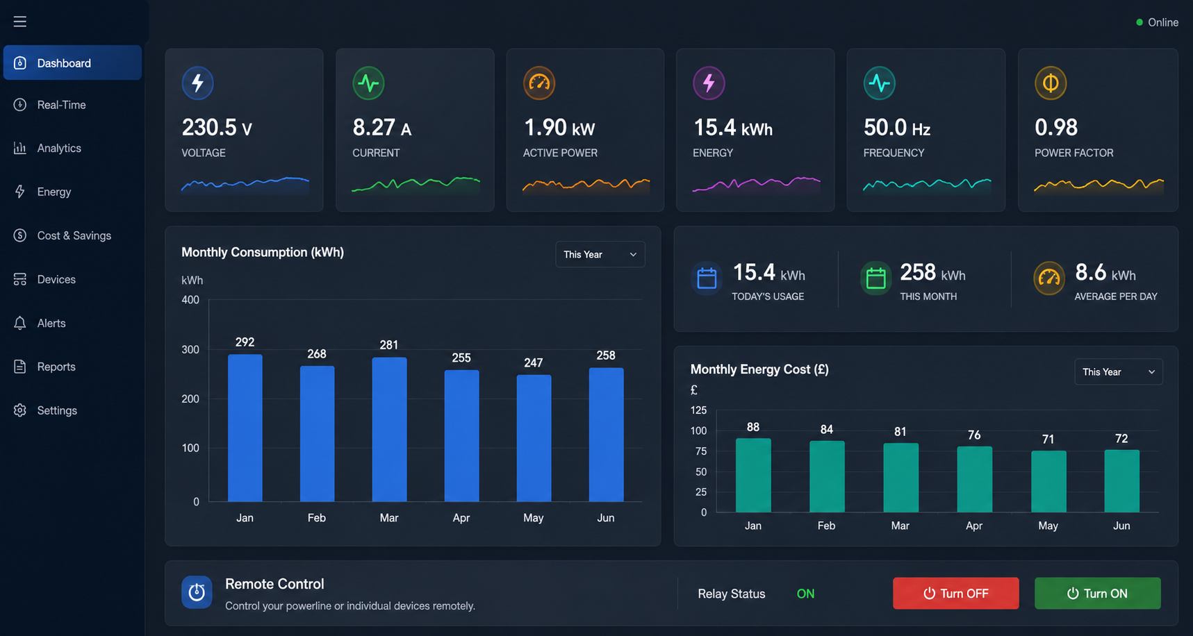Click the voltage lightning bolt icon
The height and width of the screenshot is (636, 1193).
click(197, 83)
